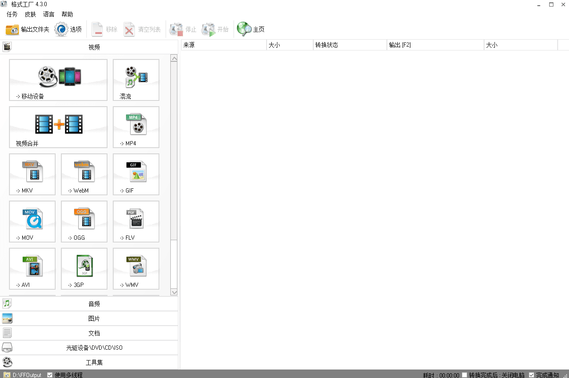Viewport: 569px width, 378px height.
Task: Click the 清空列表 clear list button
Action: (x=142, y=29)
